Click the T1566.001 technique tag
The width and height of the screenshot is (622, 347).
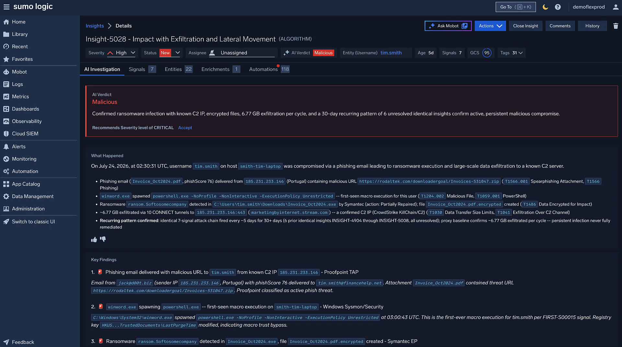coord(516,182)
